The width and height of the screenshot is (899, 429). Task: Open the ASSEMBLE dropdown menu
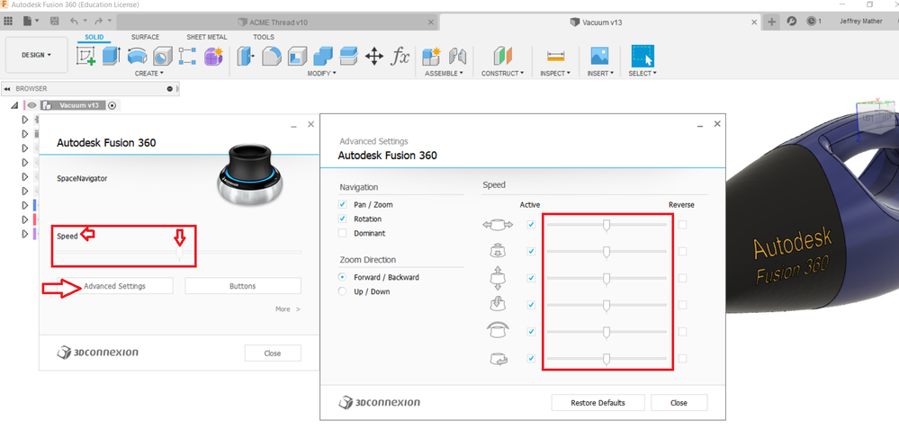pyautogui.click(x=444, y=74)
